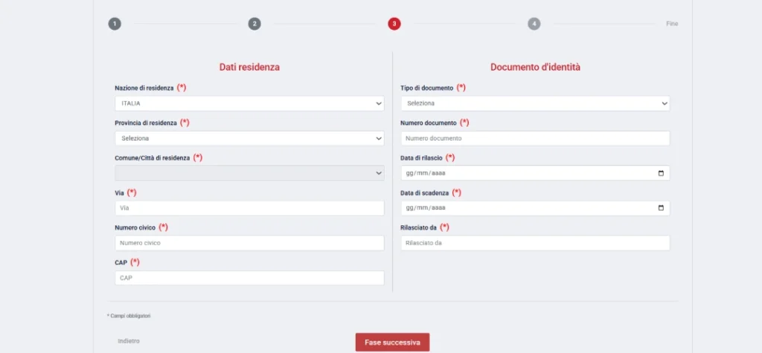Viewport: 762px width, 353px height.
Task: Open calendar picker for Data di rilascio
Action: tap(661, 173)
